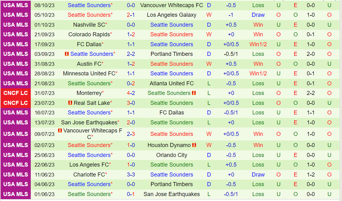This screenshot has height=201, width=342.
Task: Click Orlando City team name
Action: click(172, 155)
